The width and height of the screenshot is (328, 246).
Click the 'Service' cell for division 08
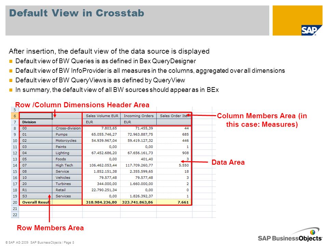[67, 171]
